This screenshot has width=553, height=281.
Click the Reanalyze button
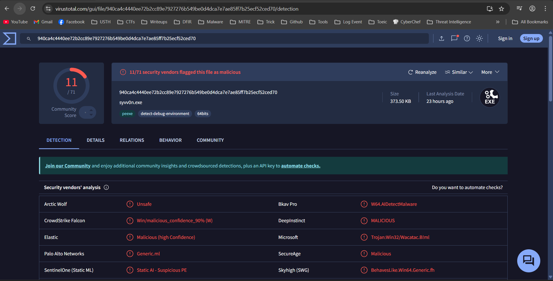click(x=422, y=72)
